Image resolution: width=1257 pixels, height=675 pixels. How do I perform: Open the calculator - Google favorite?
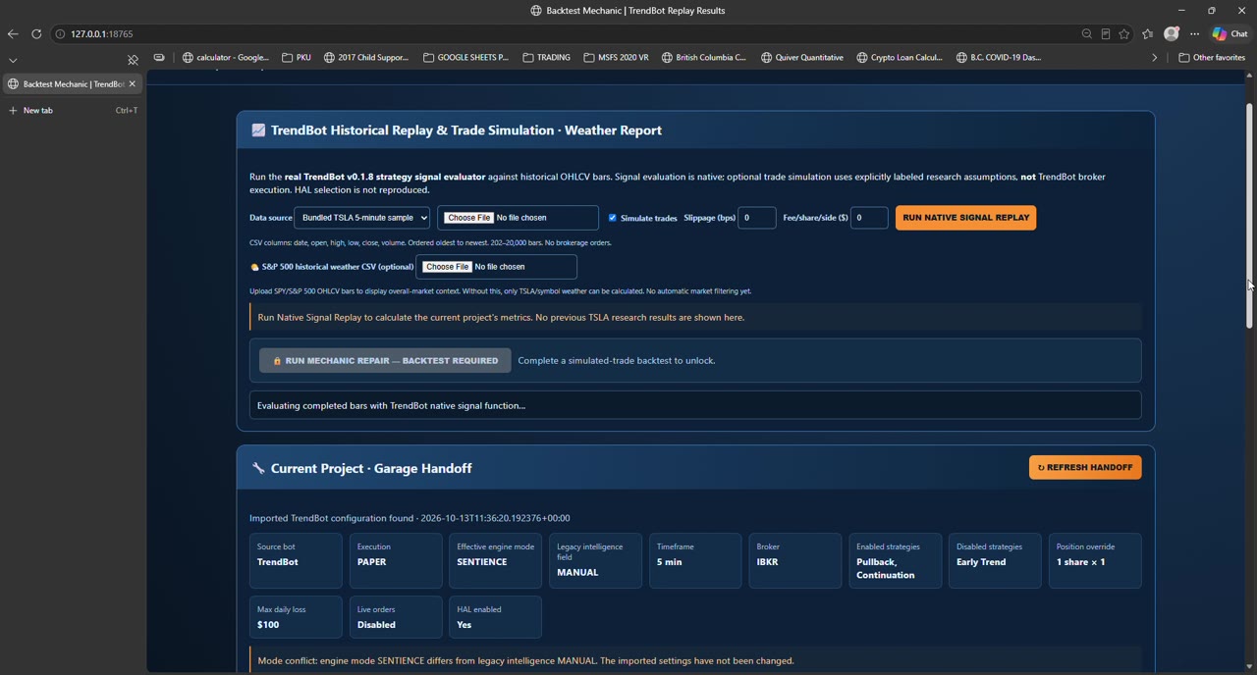[226, 58]
